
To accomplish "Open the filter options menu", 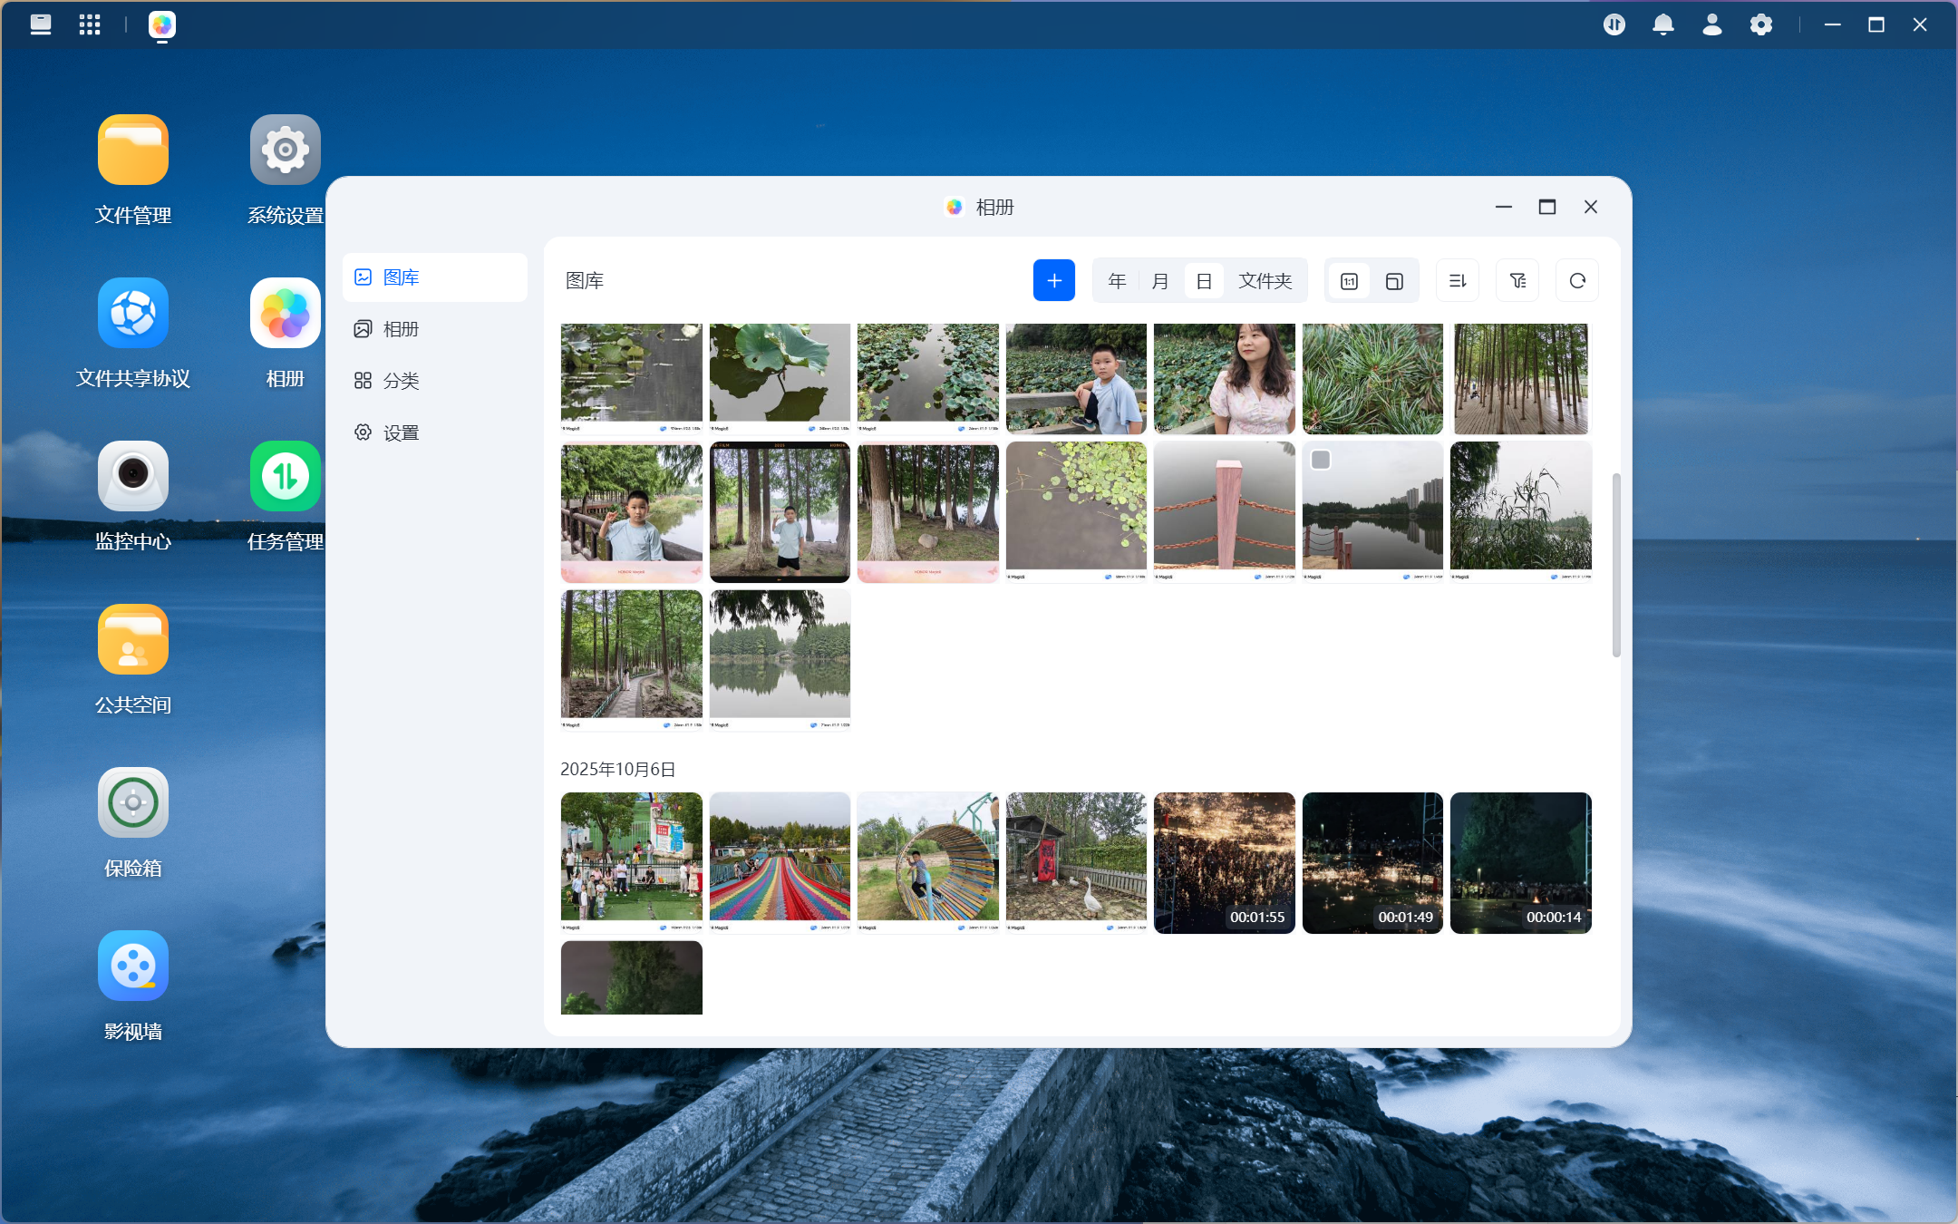I will point(1517,281).
